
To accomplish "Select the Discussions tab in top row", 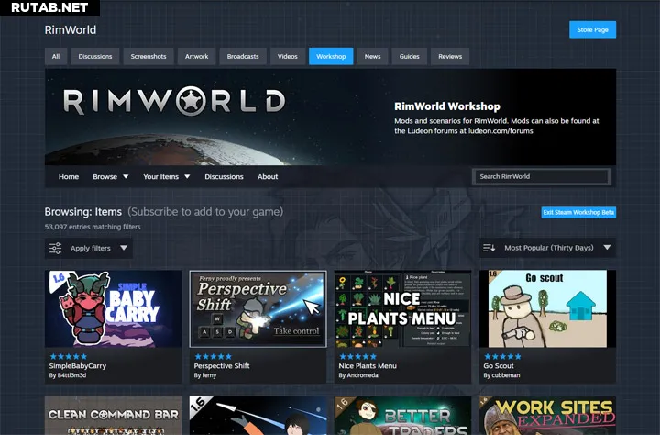I will point(95,56).
